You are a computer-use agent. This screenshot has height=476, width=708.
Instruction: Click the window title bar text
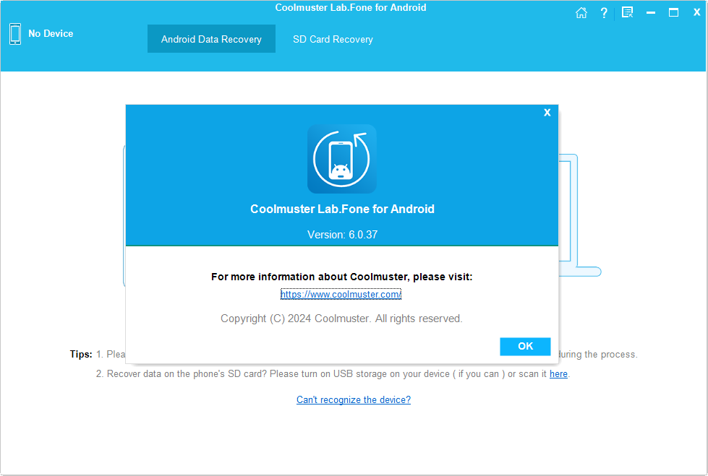[x=351, y=7]
